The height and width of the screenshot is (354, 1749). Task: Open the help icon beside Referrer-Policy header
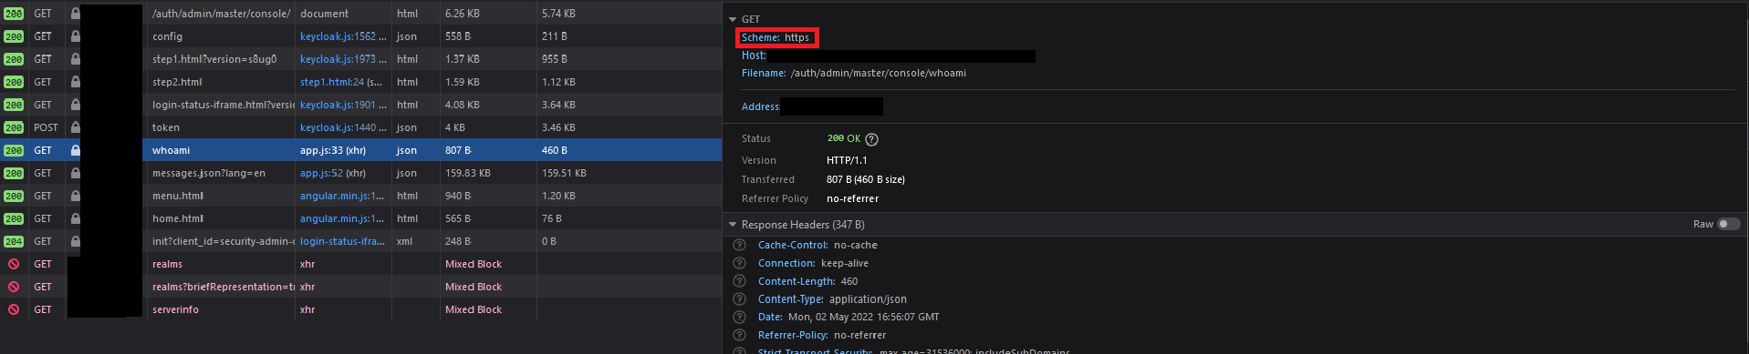[x=740, y=335]
